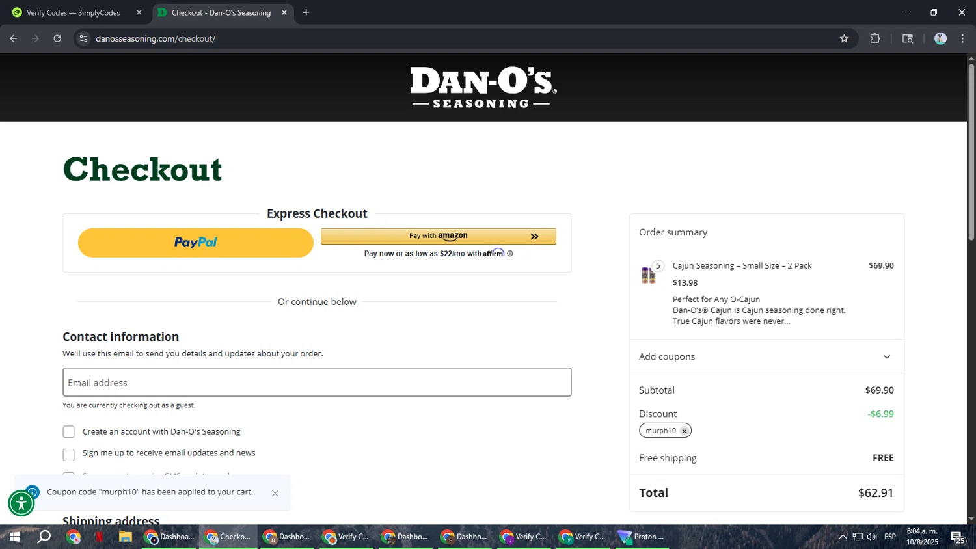The width and height of the screenshot is (976, 549).
Task: Click the Cajun Seasoning – Small Size – 2 Pack title
Action: point(742,265)
